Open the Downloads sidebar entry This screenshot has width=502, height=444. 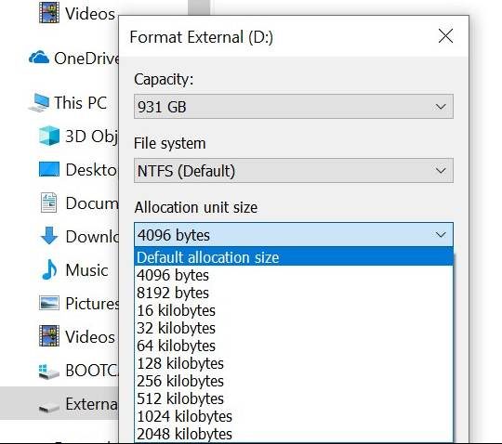coord(92,236)
